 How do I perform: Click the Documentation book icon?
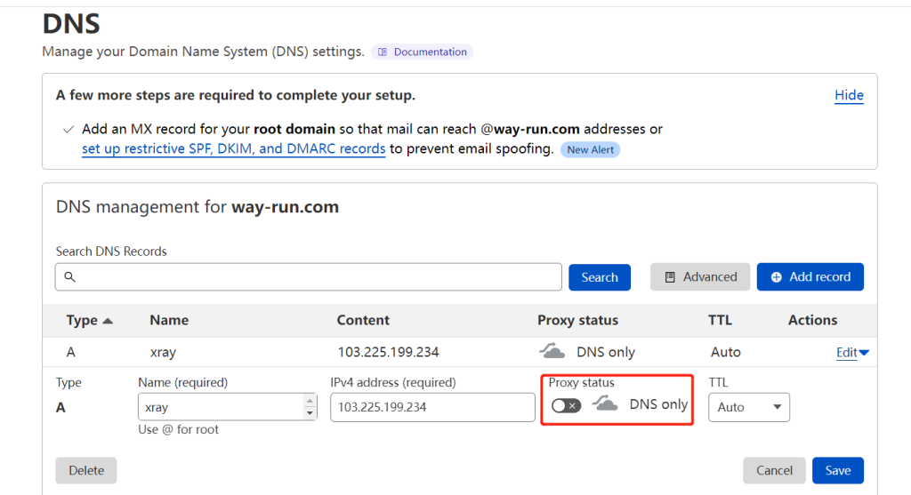click(x=383, y=52)
